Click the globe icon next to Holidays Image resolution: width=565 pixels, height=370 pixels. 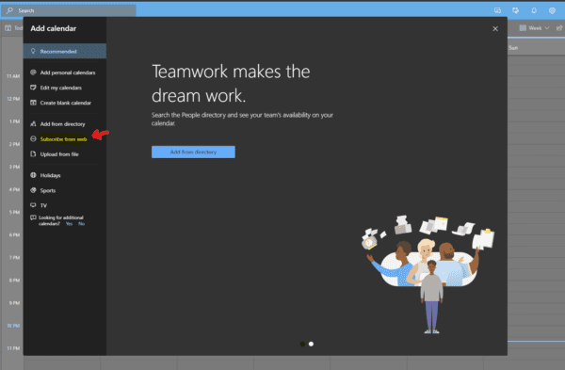pyautogui.click(x=33, y=175)
